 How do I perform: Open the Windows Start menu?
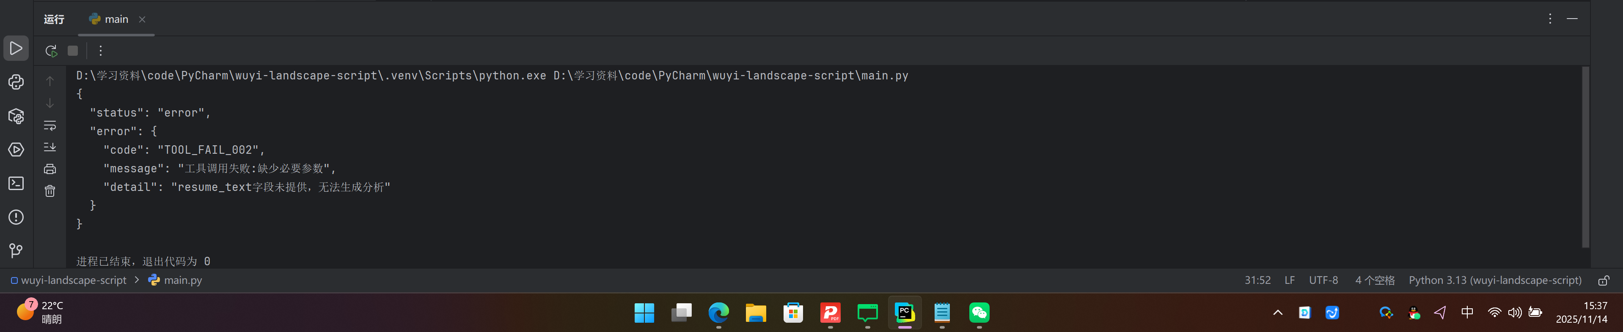pos(644,313)
